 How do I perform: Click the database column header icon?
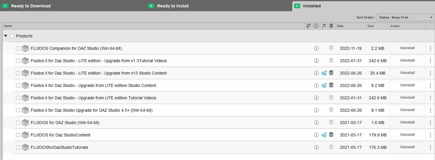pyautogui.click(x=331, y=26)
